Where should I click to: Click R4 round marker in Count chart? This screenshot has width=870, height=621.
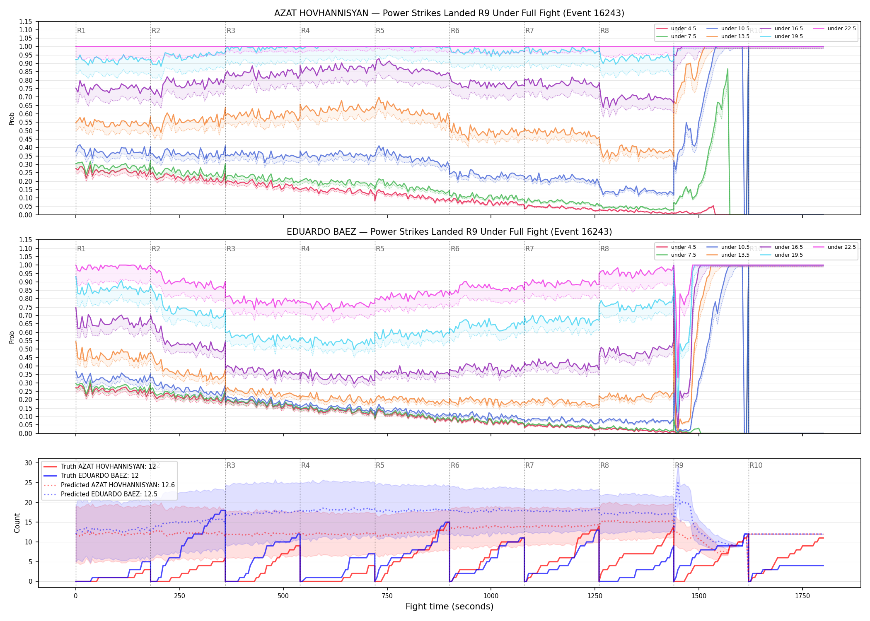tap(305, 465)
